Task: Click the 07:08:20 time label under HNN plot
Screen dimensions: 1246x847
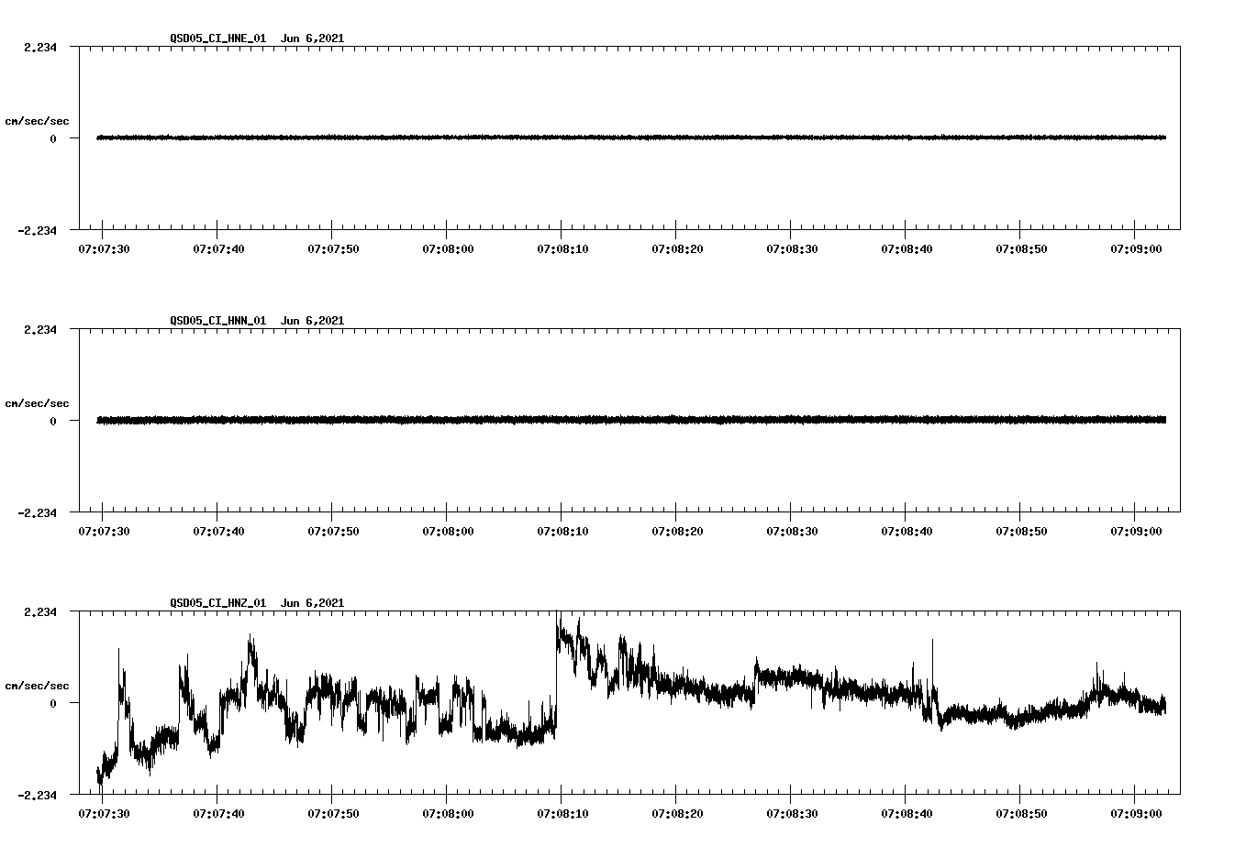Action: tap(677, 532)
